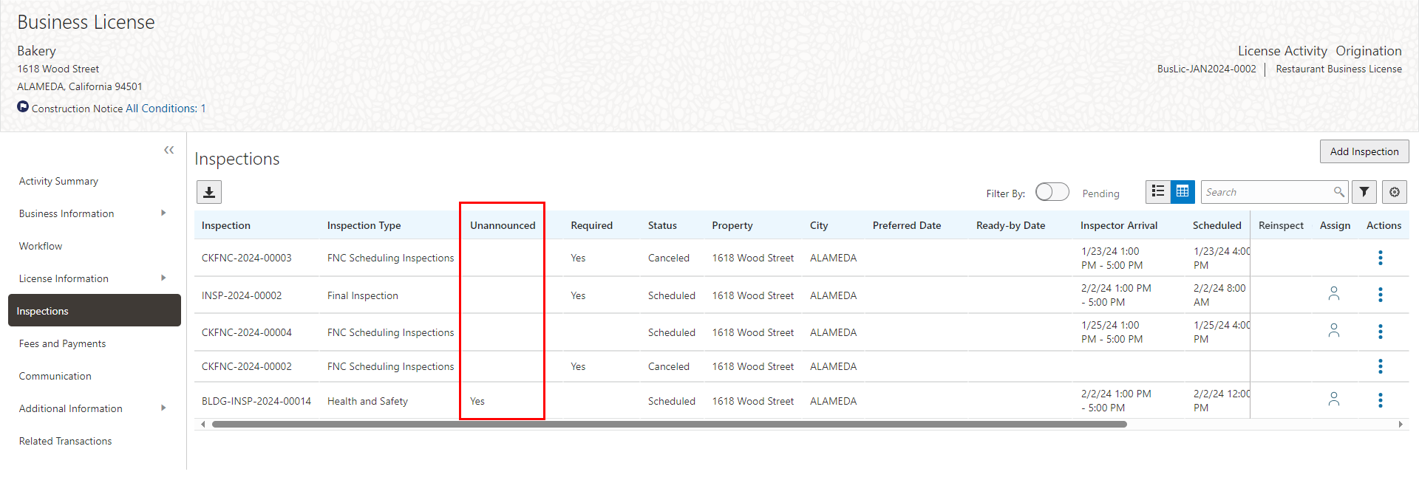Click the search magnifier icon
The height and width of the screenshot is (497, 1419).
click(1338, 192)
